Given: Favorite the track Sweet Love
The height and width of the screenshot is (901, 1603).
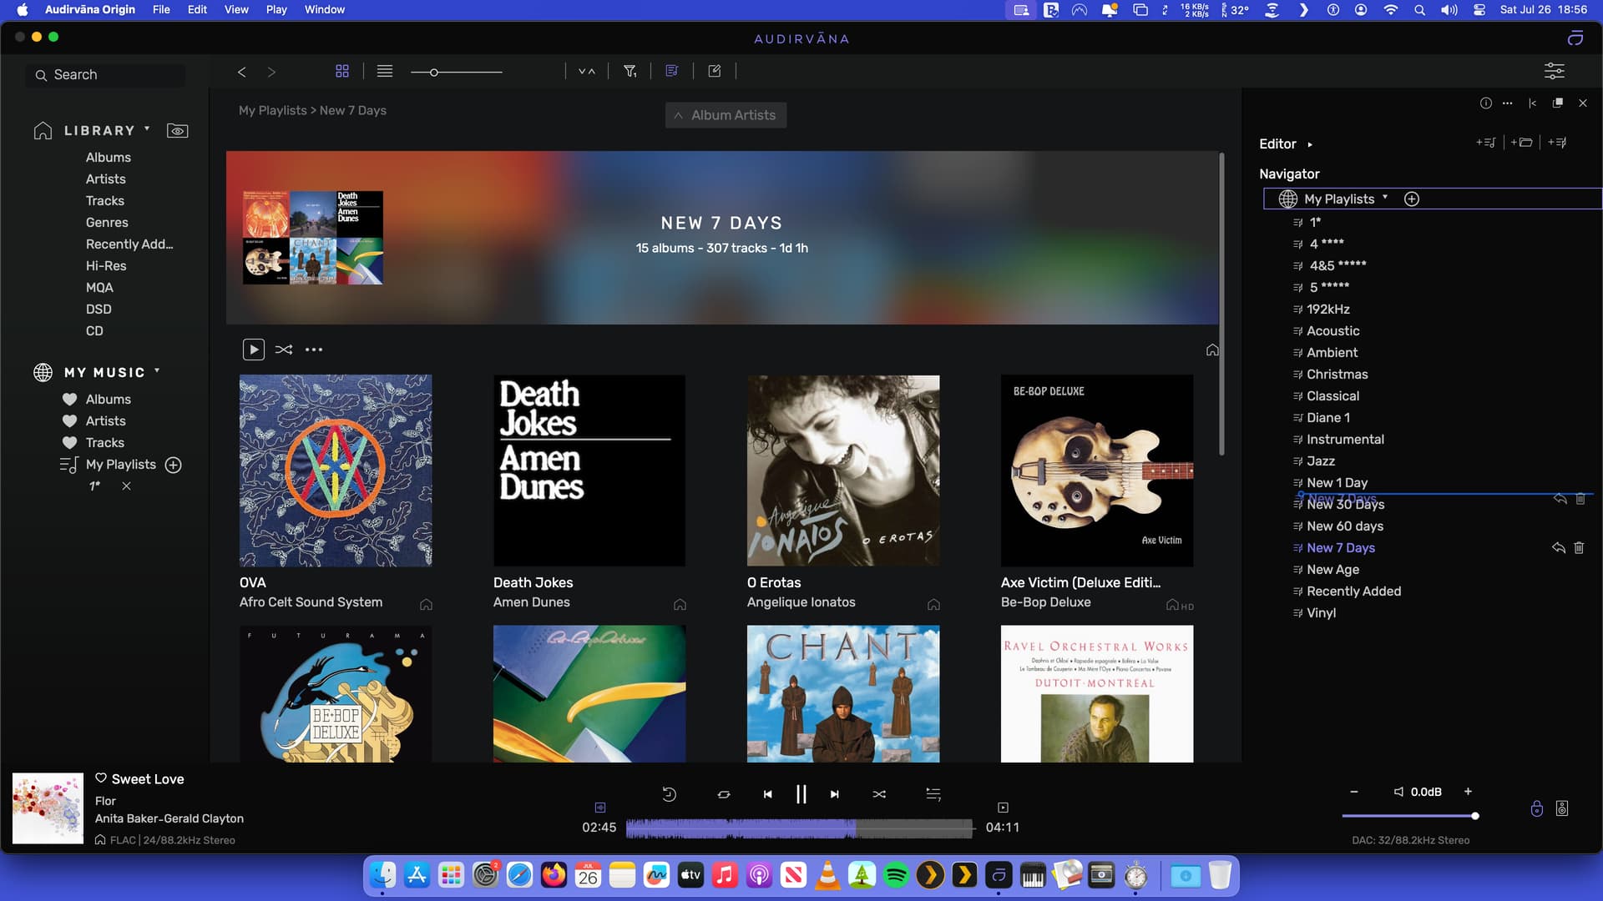Looking at the screenshot, I should click(x=101, y=778).
